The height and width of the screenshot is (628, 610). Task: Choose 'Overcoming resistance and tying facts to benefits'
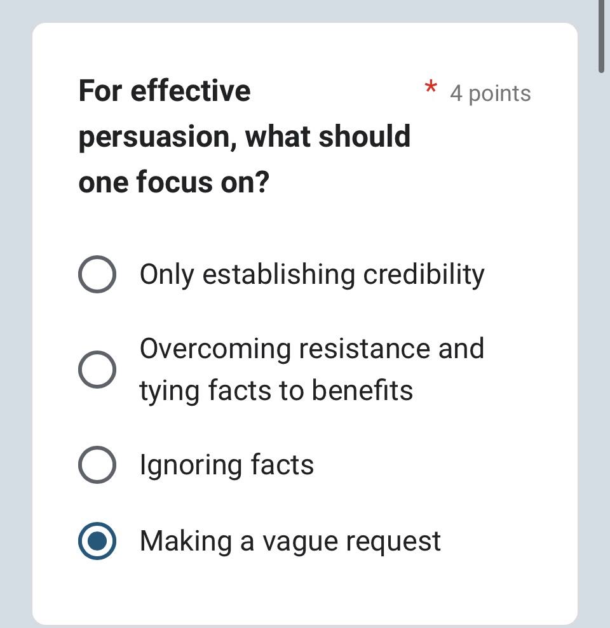[97, 369]
